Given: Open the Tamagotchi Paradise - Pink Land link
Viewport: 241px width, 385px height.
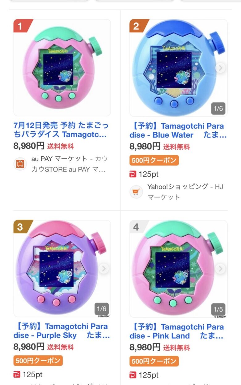Looking at the screenshot, I should click(177, 331).
